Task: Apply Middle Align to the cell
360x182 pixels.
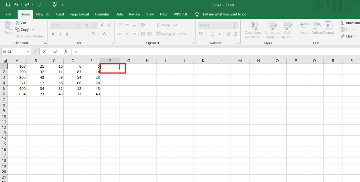Action: click(x=127, y=25)
